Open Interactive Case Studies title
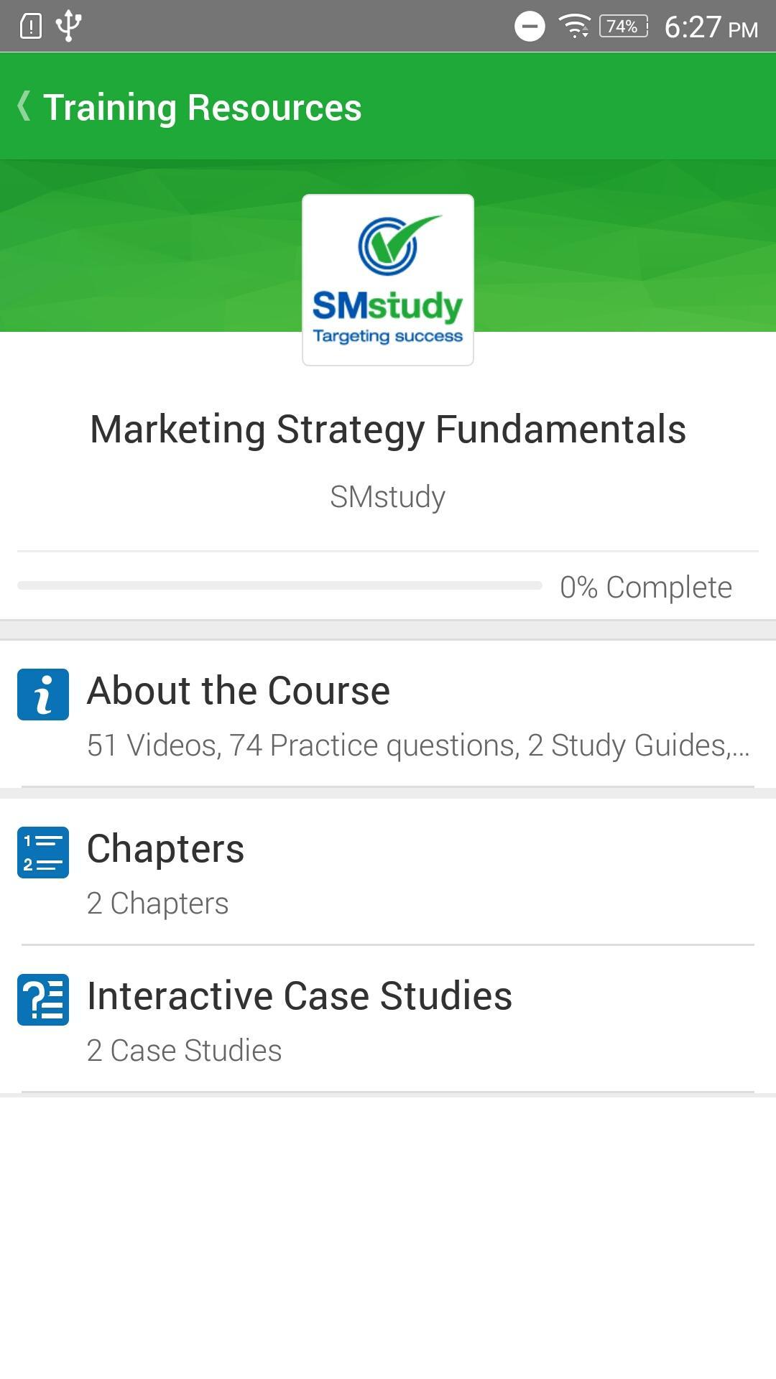This screenshot has width=776, height=1379. [x=300, y=996]
